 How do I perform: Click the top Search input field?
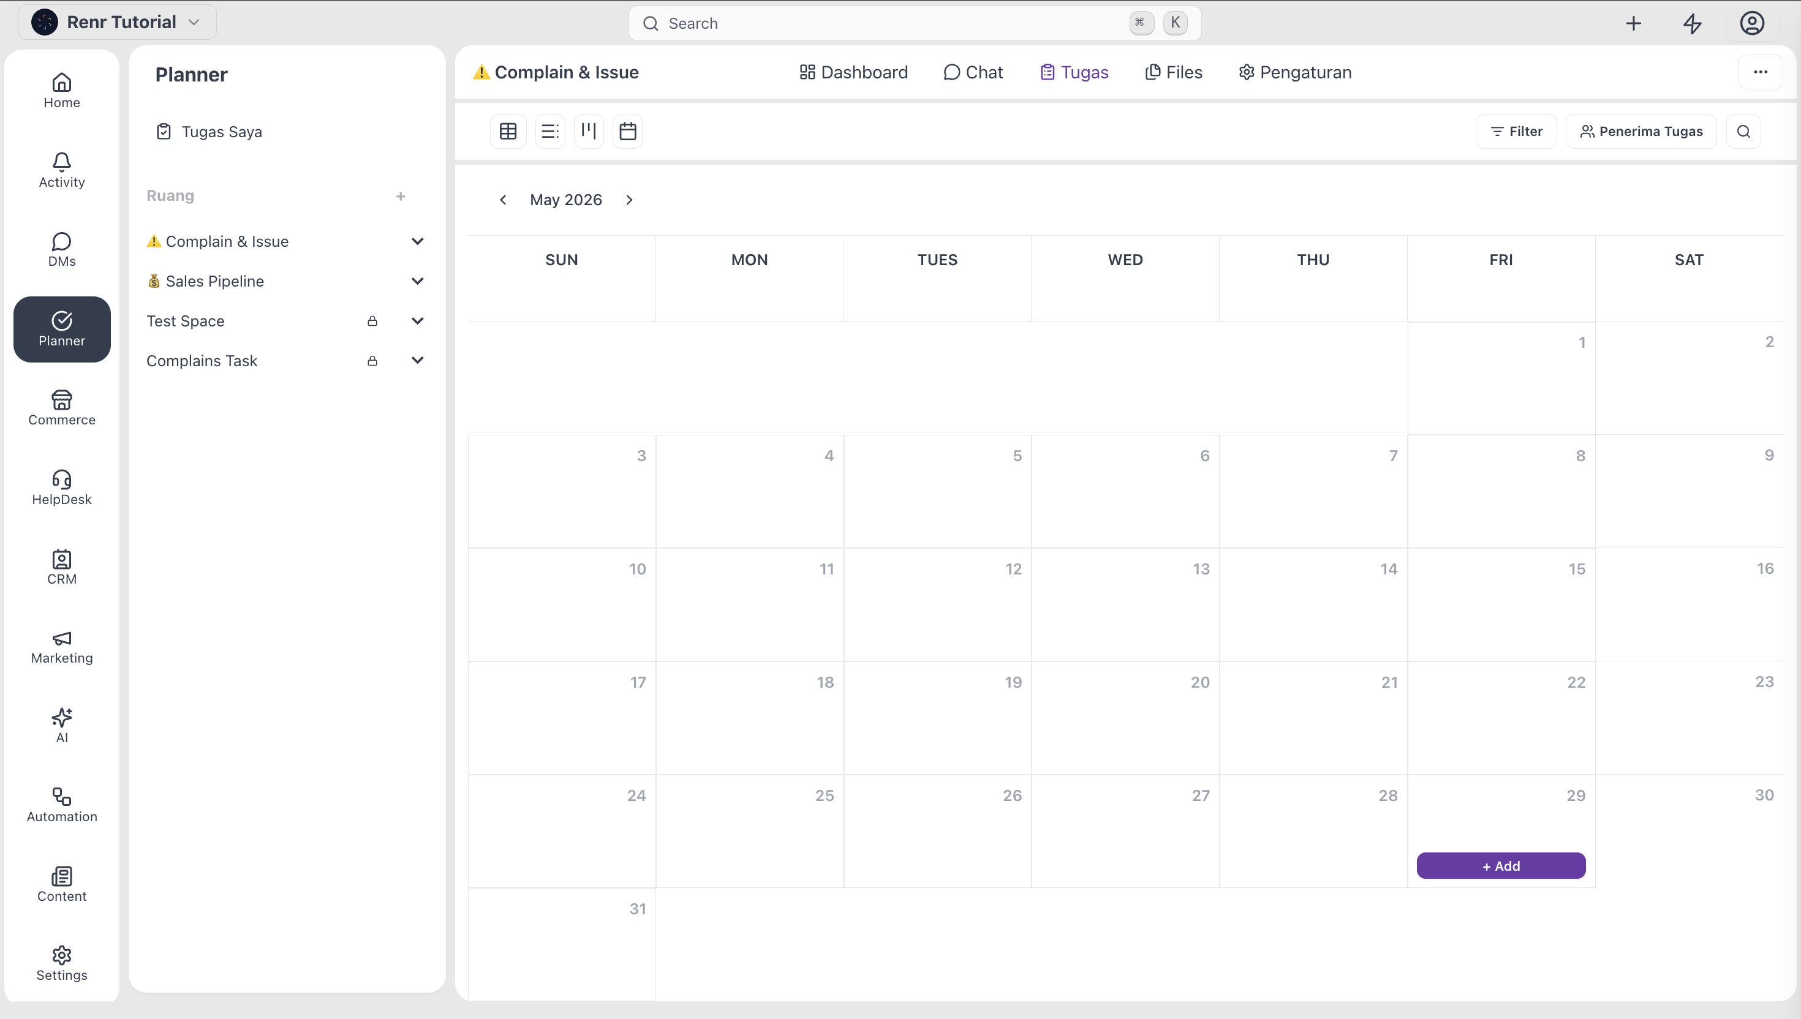point(914,23)
